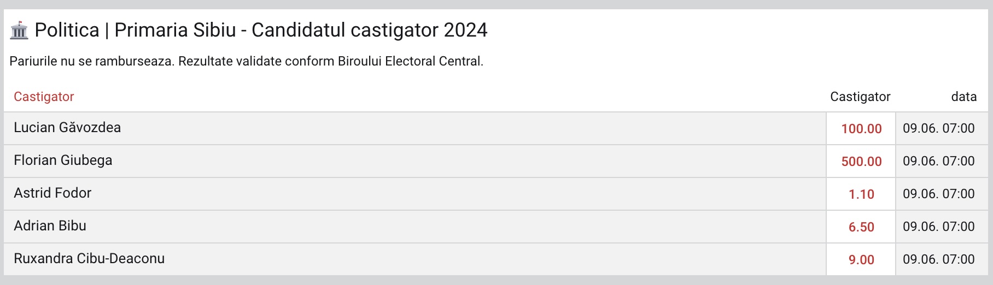Image resolution: width=993 pixels, height=285 pixels.
Task: Click the data column header
Action: 963,97
